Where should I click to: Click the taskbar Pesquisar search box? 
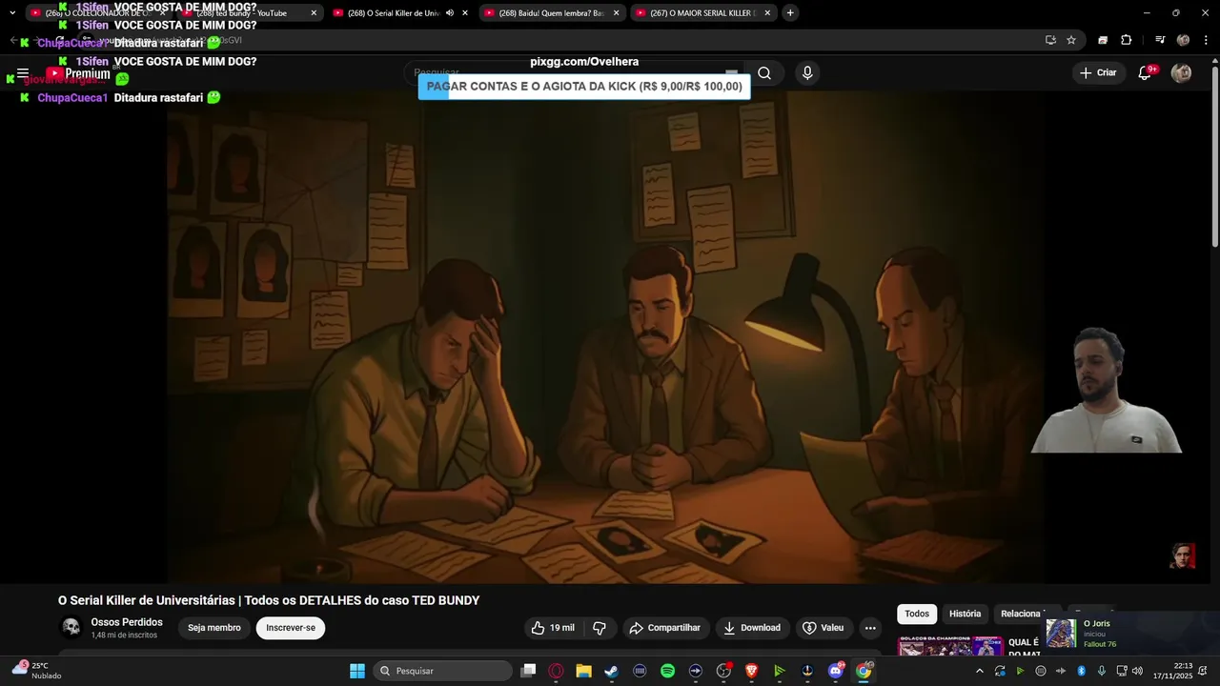(x=443, y=671)
